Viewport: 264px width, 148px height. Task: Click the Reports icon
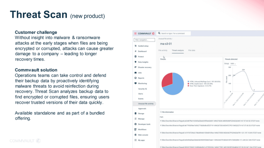click(x=136, y=78)
